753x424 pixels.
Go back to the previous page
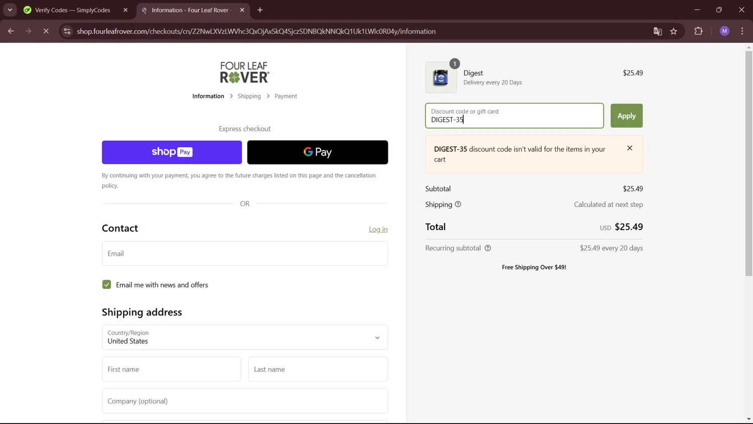(11, 31)
